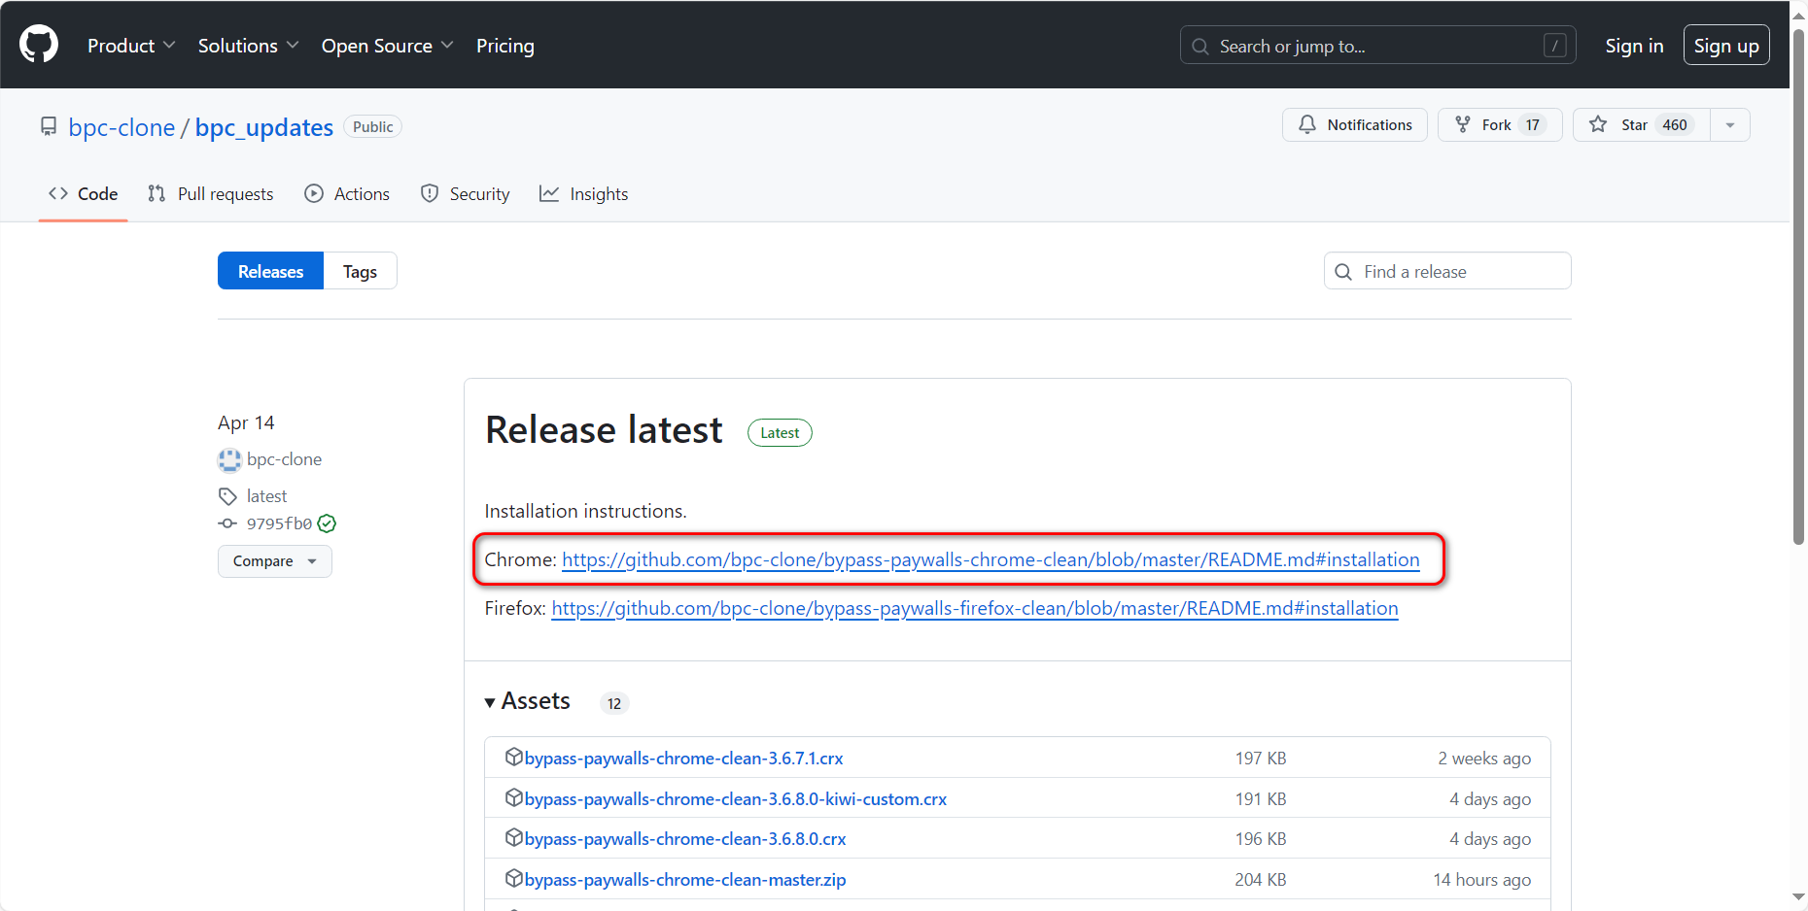Image resolution: width=1808 pixels, height=911 pixels.
Task: Switch to the Actions tab
Action: (x=347, y=193)
